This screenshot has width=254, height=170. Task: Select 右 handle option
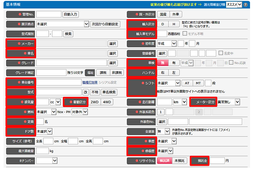[x=163, y=73]
